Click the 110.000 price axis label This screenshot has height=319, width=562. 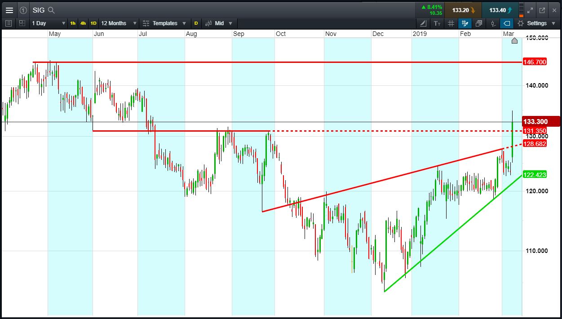537,251
